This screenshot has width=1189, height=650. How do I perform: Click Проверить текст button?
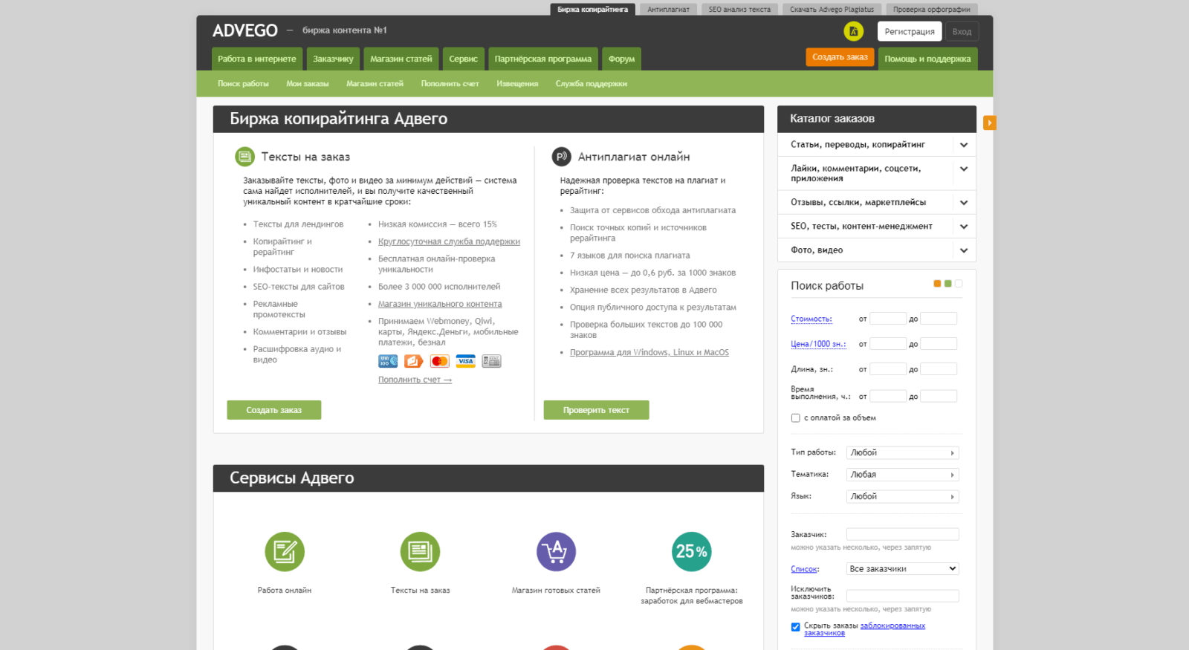point(596,410)
